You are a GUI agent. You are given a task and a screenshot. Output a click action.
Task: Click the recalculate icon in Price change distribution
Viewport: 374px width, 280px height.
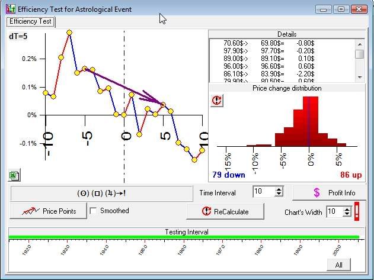(218, 100)
